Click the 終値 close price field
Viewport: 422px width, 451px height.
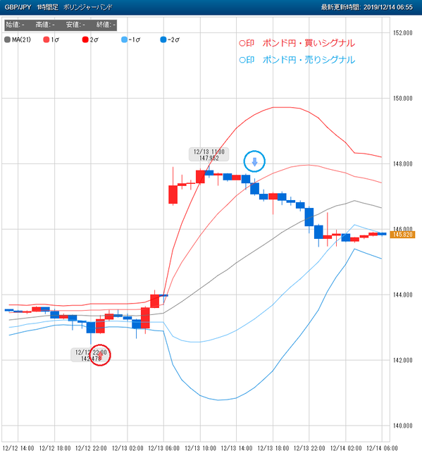point(106,25)
